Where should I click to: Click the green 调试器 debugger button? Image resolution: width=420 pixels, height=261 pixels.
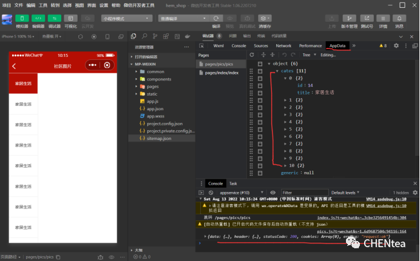54,18
